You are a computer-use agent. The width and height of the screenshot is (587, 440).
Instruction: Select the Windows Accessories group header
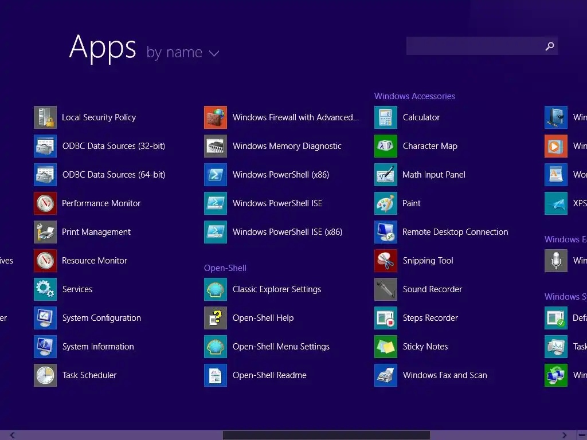[x=414, y=96]
